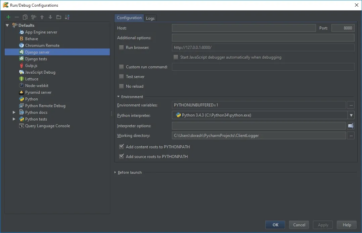Expand the Python docs node
This screenshot has height=233, width=362.
click(14, 112)
